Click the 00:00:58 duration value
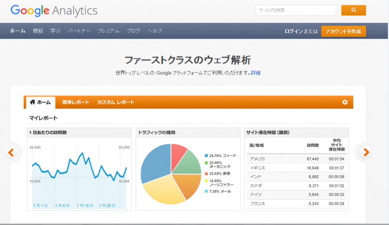The image size is (389, 225). point(337,177)
